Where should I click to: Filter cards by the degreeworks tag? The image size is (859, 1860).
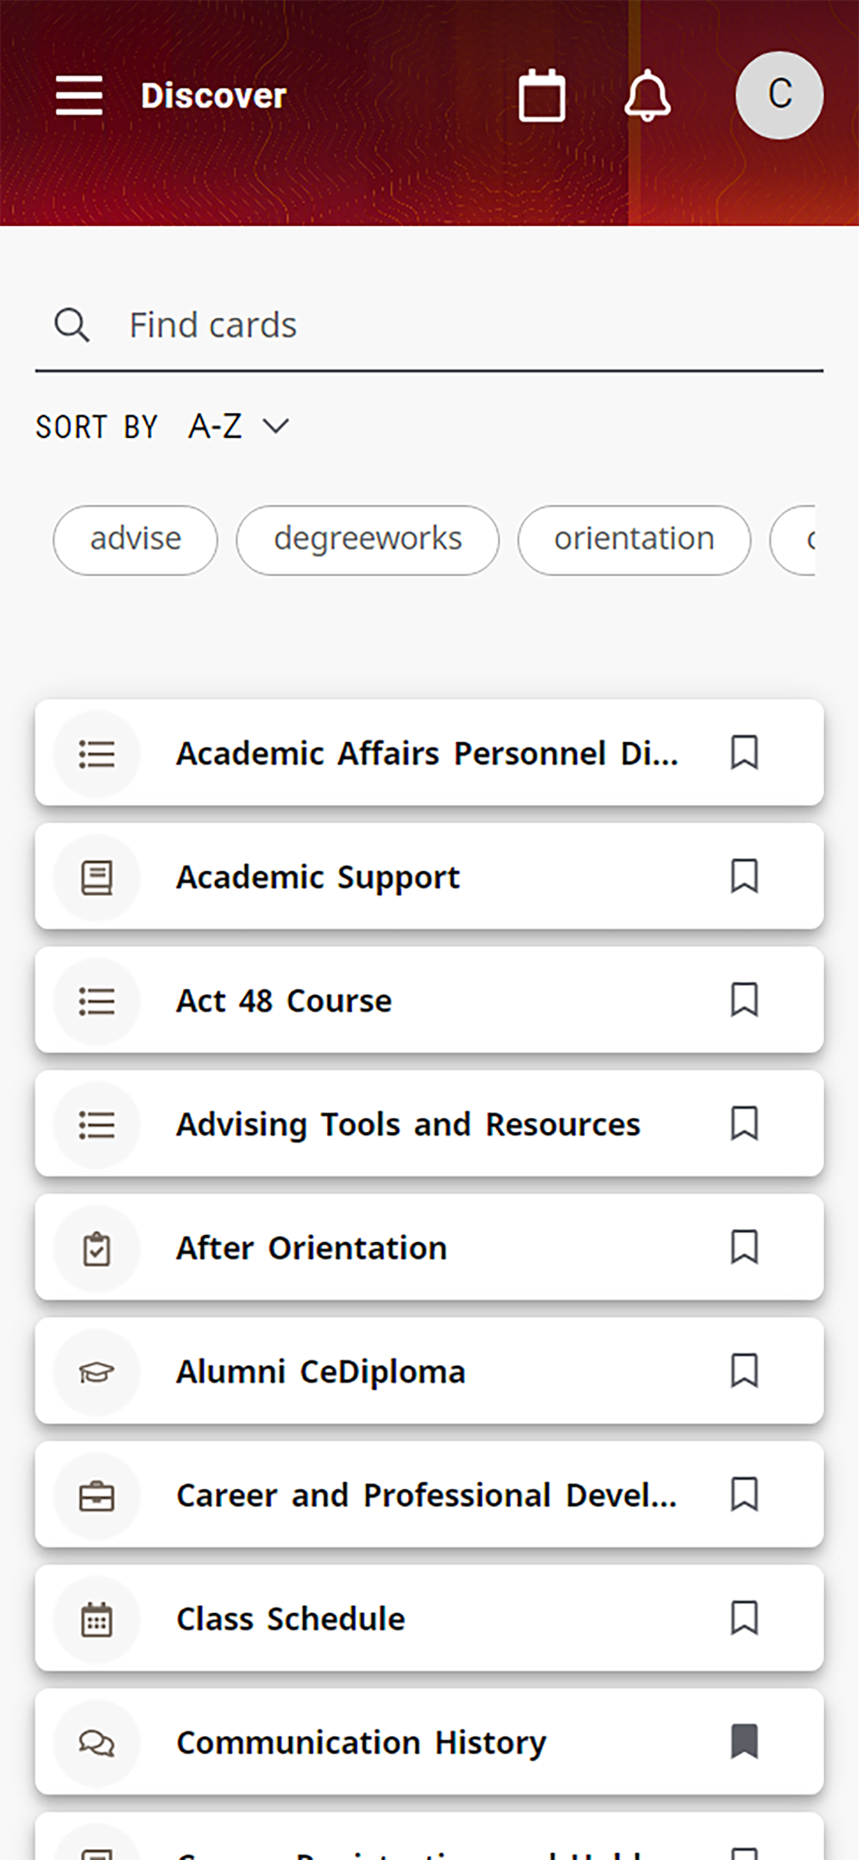click(x=367, y=539)
